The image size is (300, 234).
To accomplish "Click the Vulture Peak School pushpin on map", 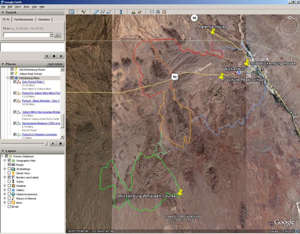I will click(221, 76).
